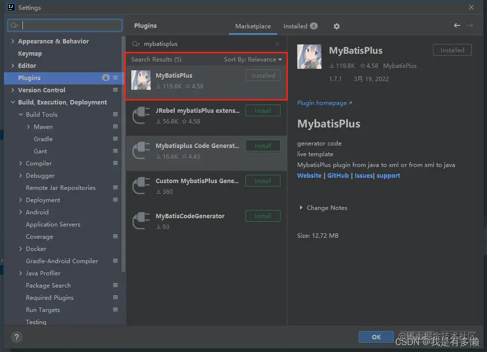Click the back arrow navigation icon
The height and width of the screenshot is (352, 487).
pos(457,25)
